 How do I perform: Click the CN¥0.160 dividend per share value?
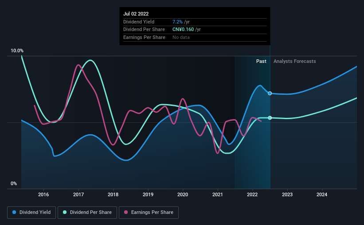pyautogui.click(x=183, y=30)
